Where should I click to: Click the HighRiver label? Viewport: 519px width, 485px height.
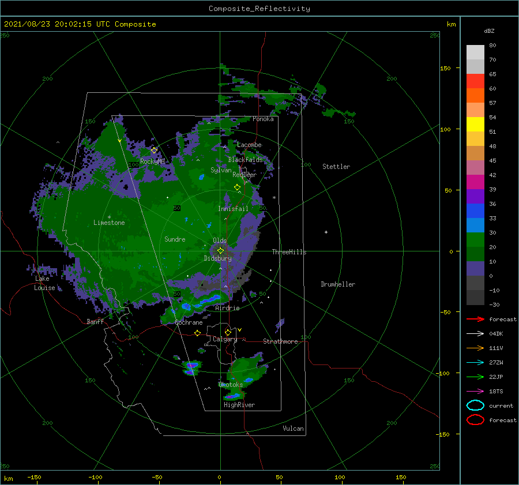pyautogui.click(x=239, y=405)
